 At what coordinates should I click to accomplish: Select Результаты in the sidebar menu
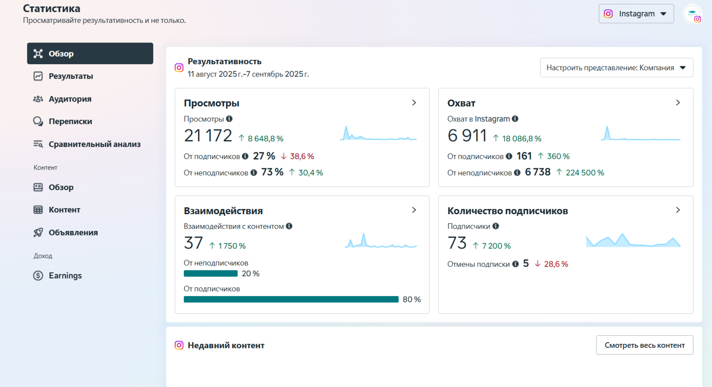coord(71,76)
